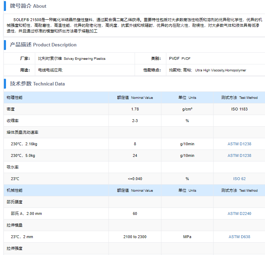The width and height of the screenshot is (265, 255).
Task: Click the 机械性能 table header
Action: [x=14, y=190]
